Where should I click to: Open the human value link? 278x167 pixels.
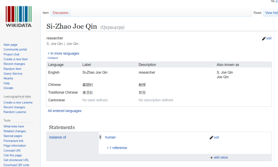(x=110, y=137)
